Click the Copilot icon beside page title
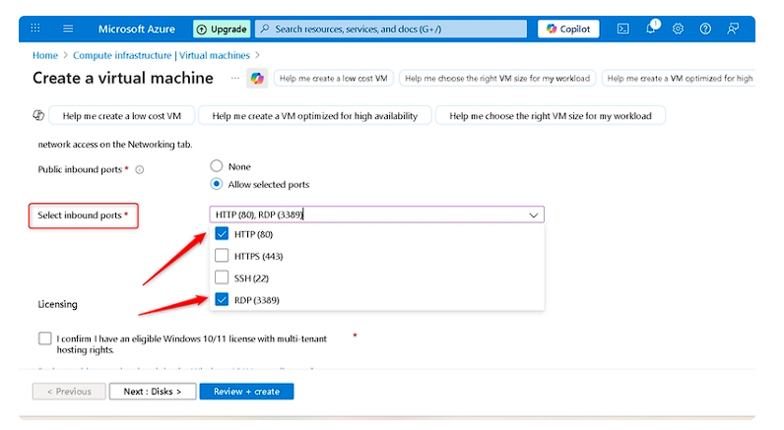 (257, 78)
